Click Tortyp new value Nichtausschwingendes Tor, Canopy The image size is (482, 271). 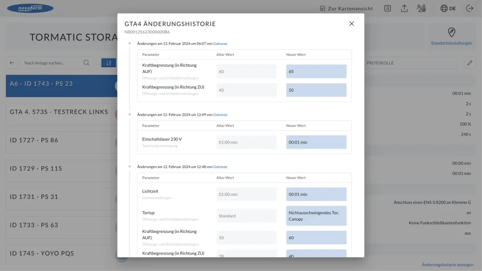click(x=316, y=215)
